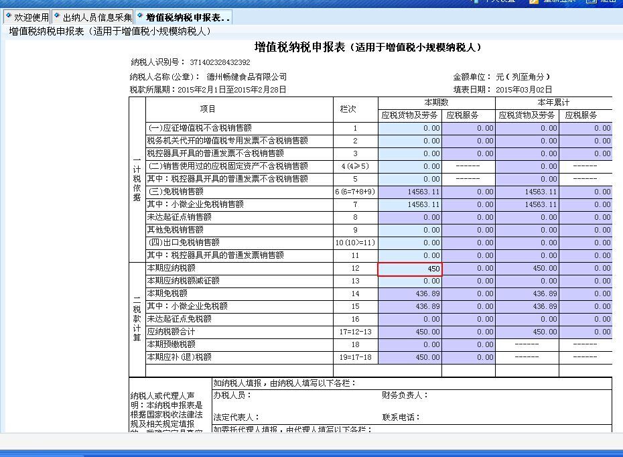Click row 19 本期应补(退)税额 value 450.00
Viewport: 623px width, 457px height.
pyautogui.click(x=409, y=357)
